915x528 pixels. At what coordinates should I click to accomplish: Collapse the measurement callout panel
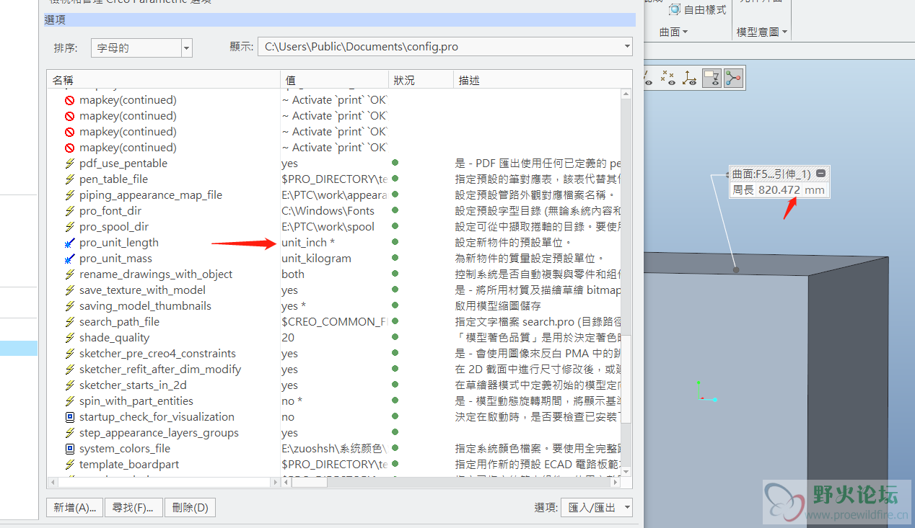click(821, 174)
